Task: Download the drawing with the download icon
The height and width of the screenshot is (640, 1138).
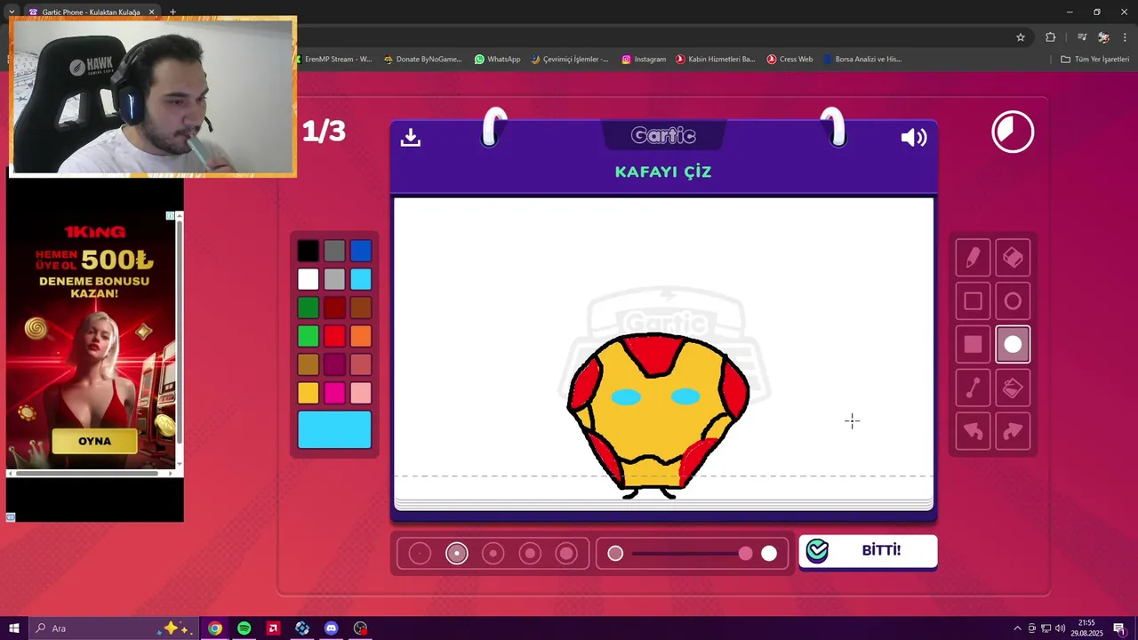Action: click(410, 137)
